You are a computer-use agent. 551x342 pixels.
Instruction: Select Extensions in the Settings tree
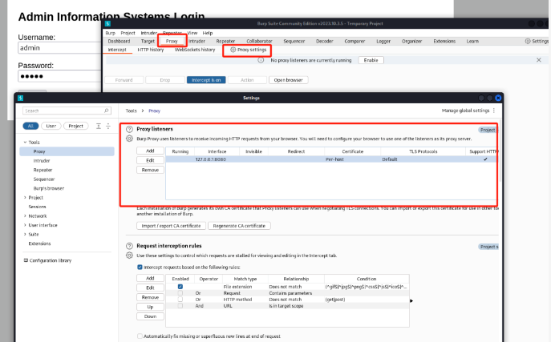pyautogui.click(x=39, y=243)
